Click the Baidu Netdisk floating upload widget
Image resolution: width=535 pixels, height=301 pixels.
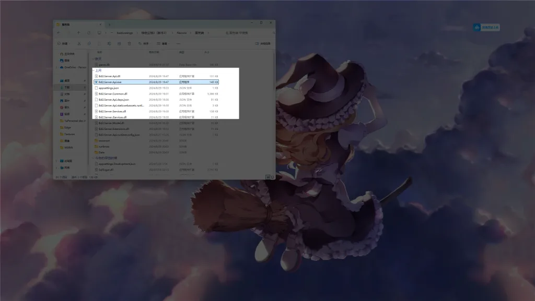486,27
